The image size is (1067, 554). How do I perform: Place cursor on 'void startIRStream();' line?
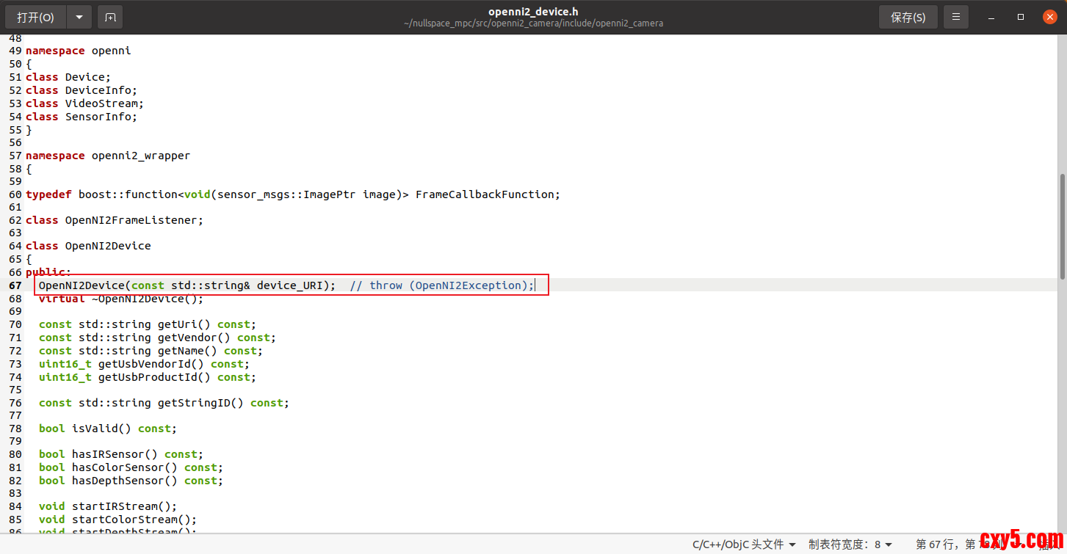pos(108,506)
